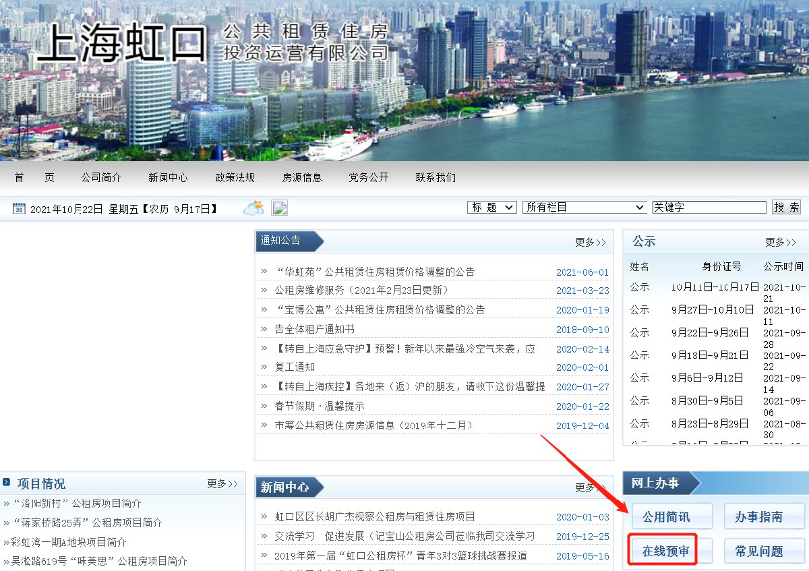Open the 公司简介 menu item
The height and width of the screenshot is (571, 809).
101,177
